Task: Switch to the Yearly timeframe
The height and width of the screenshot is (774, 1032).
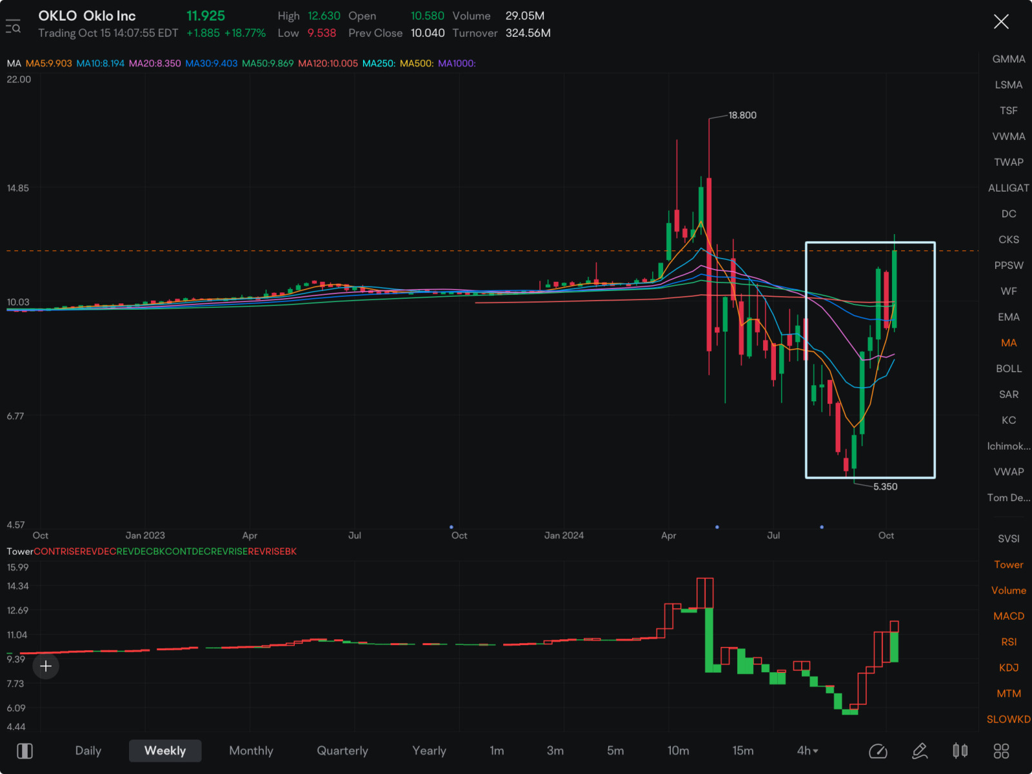Action: click(429, 751)
